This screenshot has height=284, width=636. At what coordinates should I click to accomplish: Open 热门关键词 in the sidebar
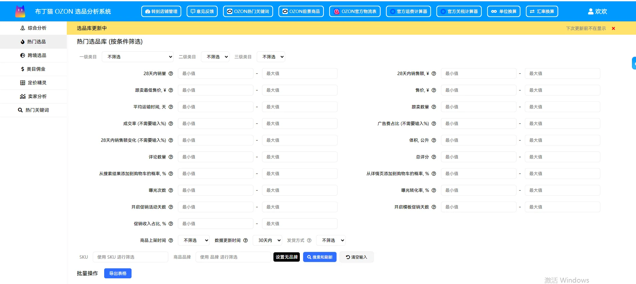pyautogui.click(x=33, y=110)
